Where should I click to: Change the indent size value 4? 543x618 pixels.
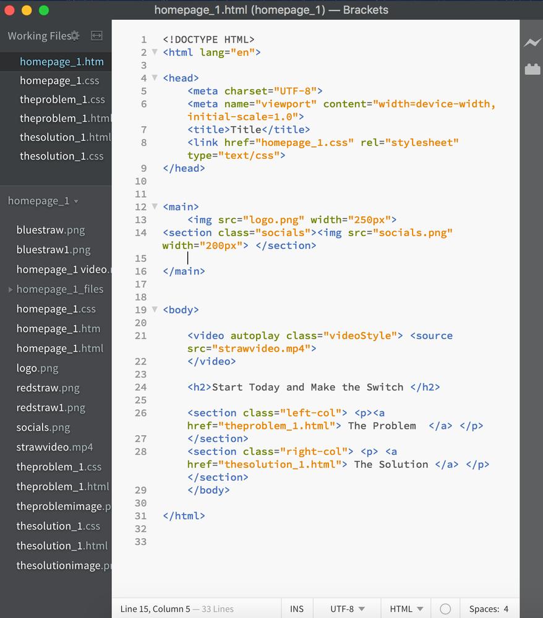(506, 609)
